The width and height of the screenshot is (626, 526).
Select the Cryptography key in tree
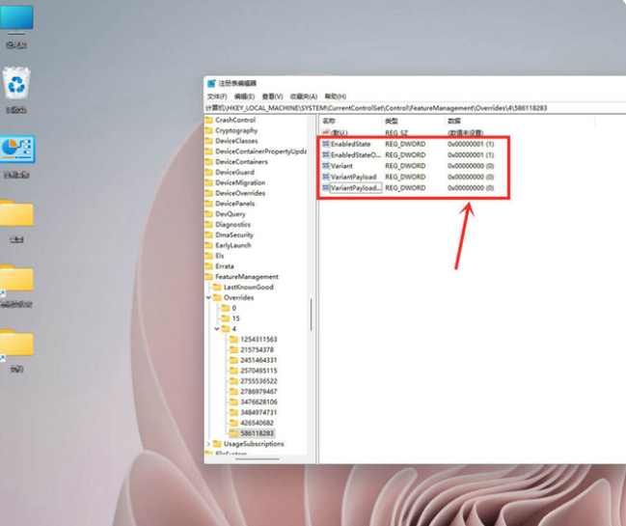(235, 130)
